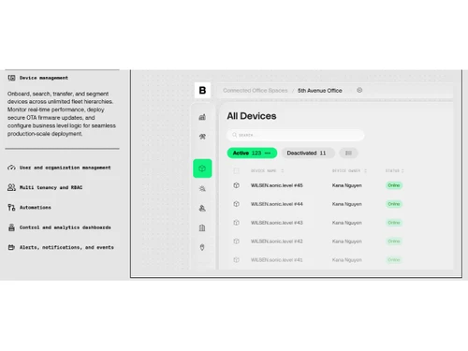Click owner Kana Nguyen in #41 row
Screen dimensions: 468x351
[347, 260]
